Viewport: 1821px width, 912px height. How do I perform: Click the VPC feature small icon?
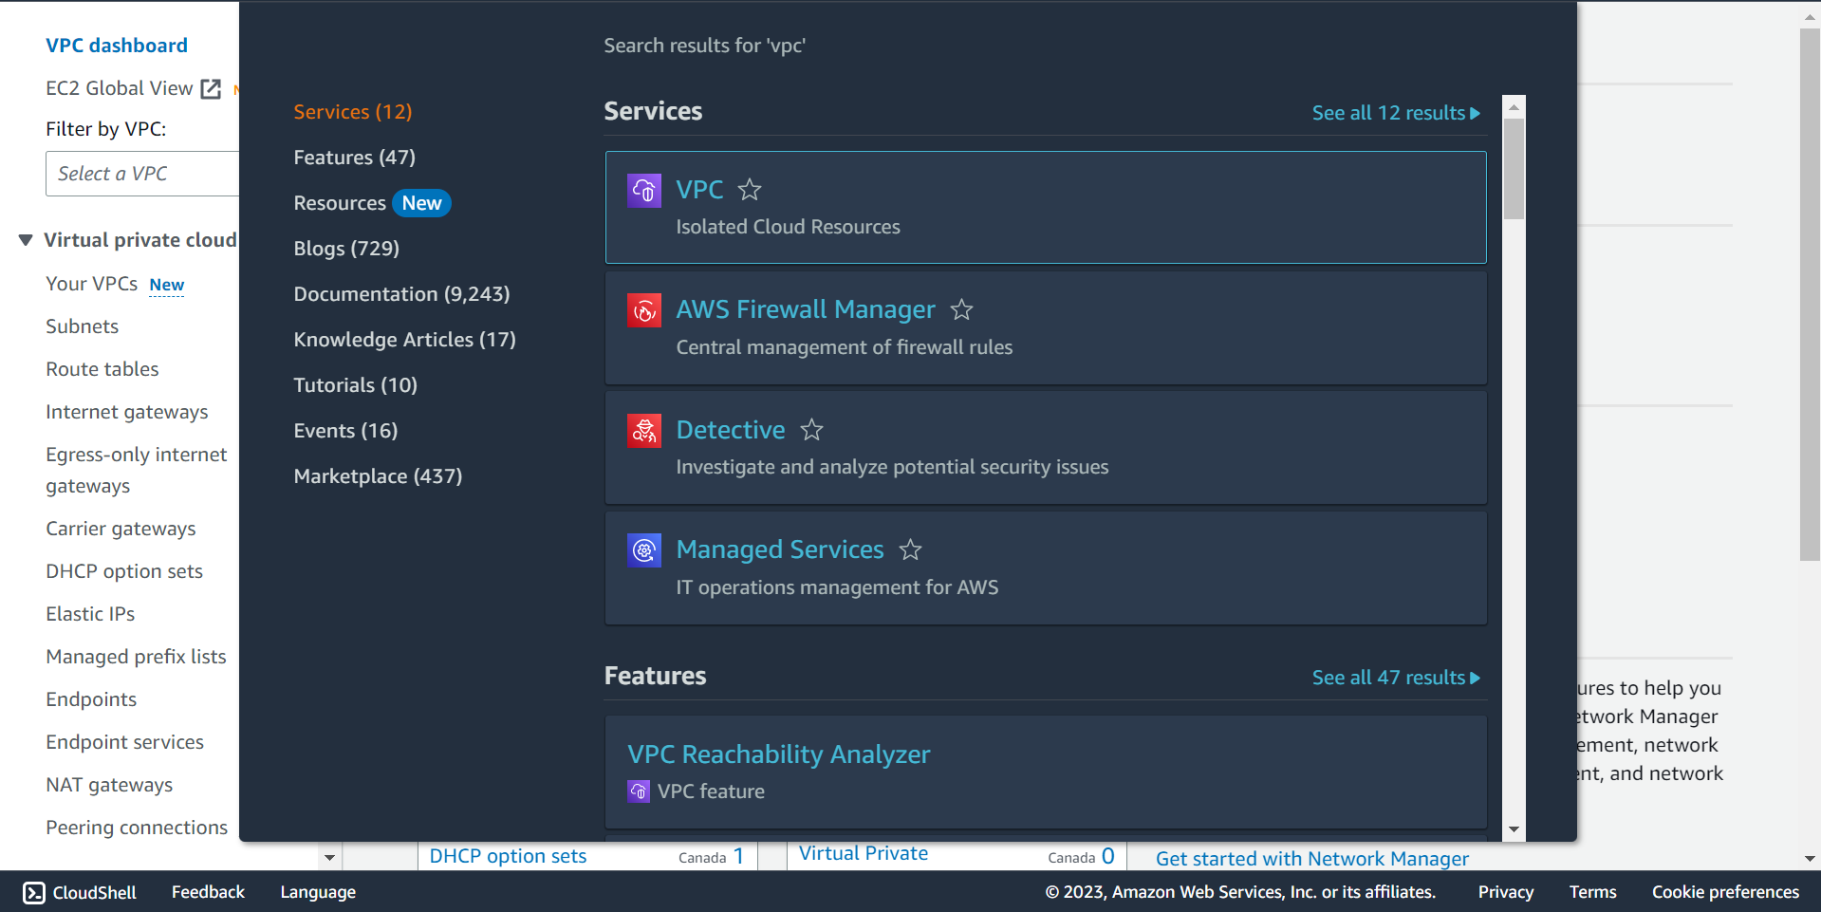(x=639, y=791)
